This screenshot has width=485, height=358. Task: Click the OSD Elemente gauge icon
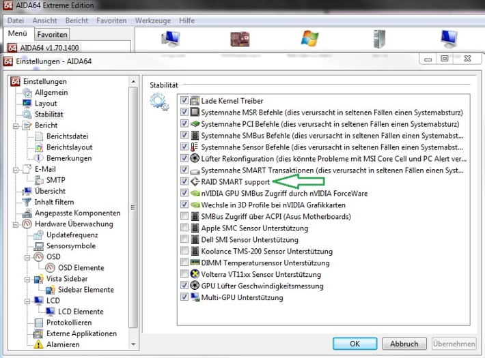(51, 268)
